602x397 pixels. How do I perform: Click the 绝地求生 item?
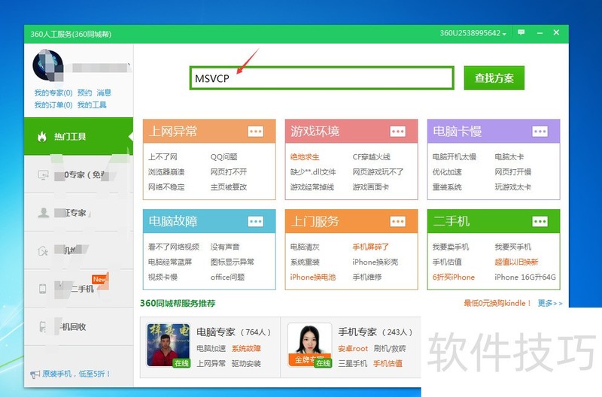pyautogui.click(x=305, y=157)
